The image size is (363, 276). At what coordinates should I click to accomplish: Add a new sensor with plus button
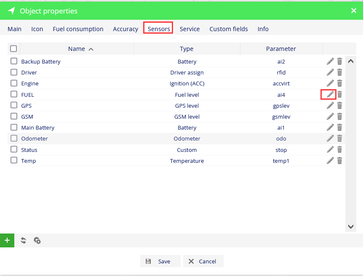(7, 240)
